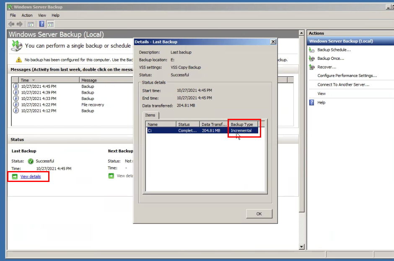Viewport: 394px width, 261px height.
Task: Click the Help icon in Actions pane
Action: (x=311, y=102)
